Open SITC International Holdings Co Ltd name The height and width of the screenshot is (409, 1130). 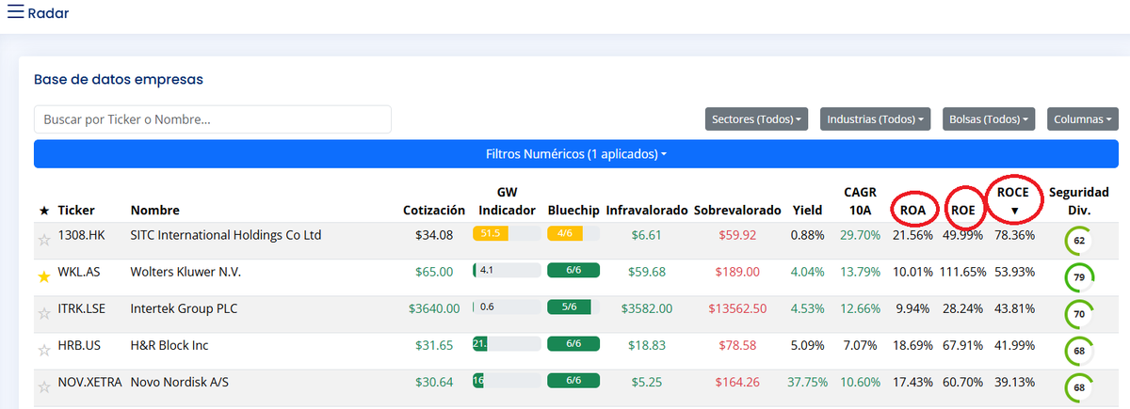[x=226, y=234]
